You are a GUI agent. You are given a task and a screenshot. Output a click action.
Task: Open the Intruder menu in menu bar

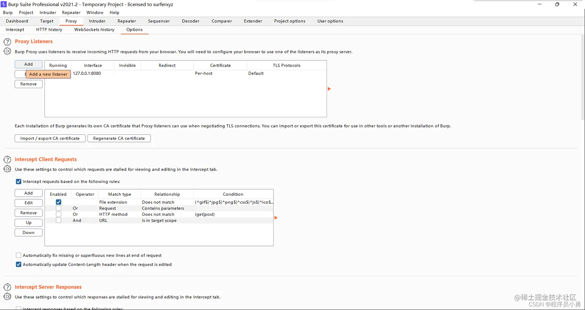(48, 12)
